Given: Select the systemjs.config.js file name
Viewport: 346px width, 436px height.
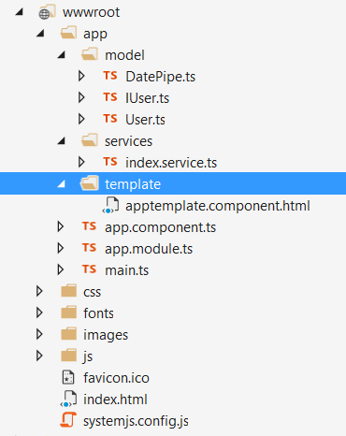Looking at the screenshot, I should tap(136, 422).
